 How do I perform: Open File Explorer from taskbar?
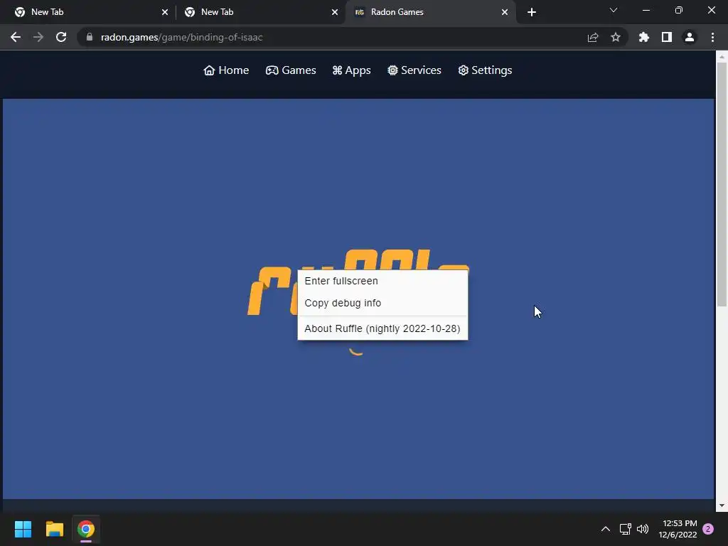54,529
